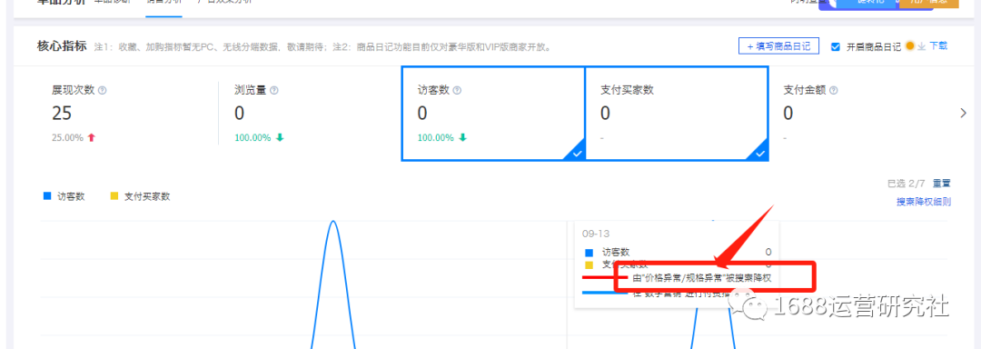
Task: Click green down arrow under 访客数 card
Action: coord(462,137)
